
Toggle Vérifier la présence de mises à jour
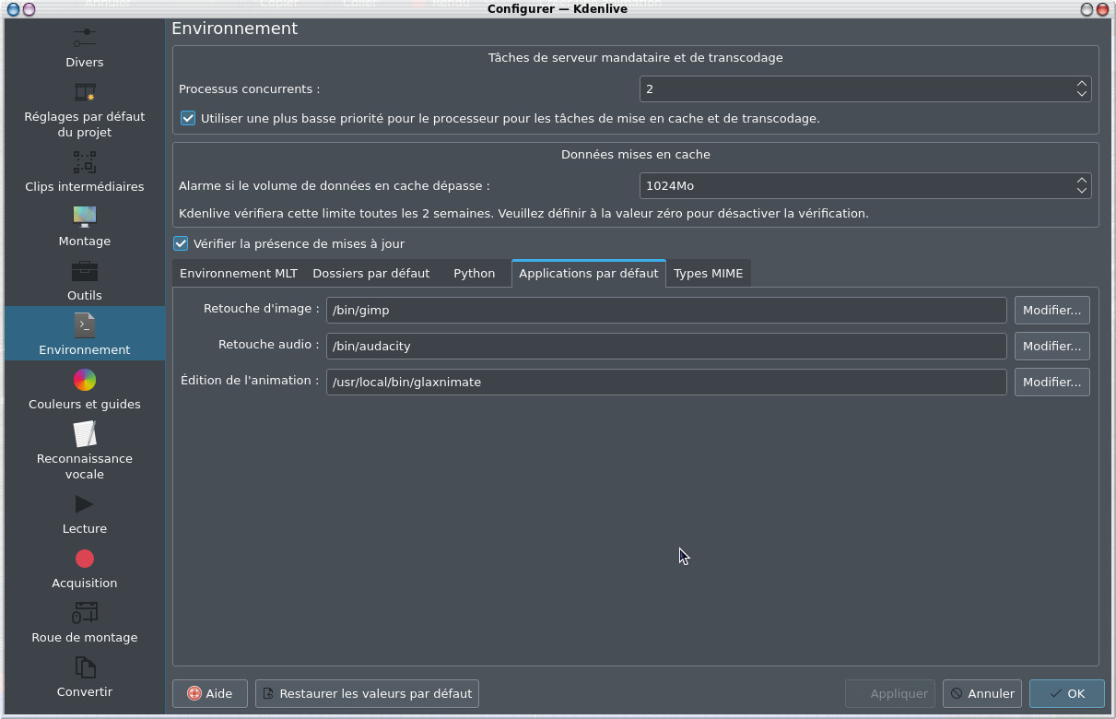[181, 243]
